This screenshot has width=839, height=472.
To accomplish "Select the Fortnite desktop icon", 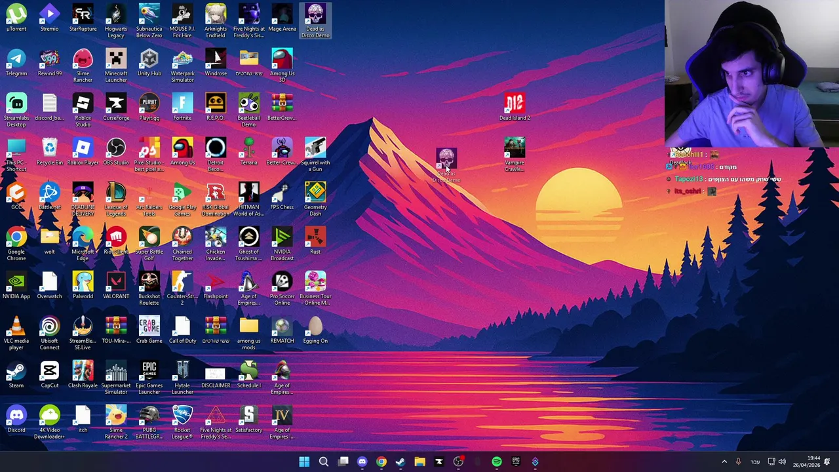I will pyautogui.click(x=182, y=108).
